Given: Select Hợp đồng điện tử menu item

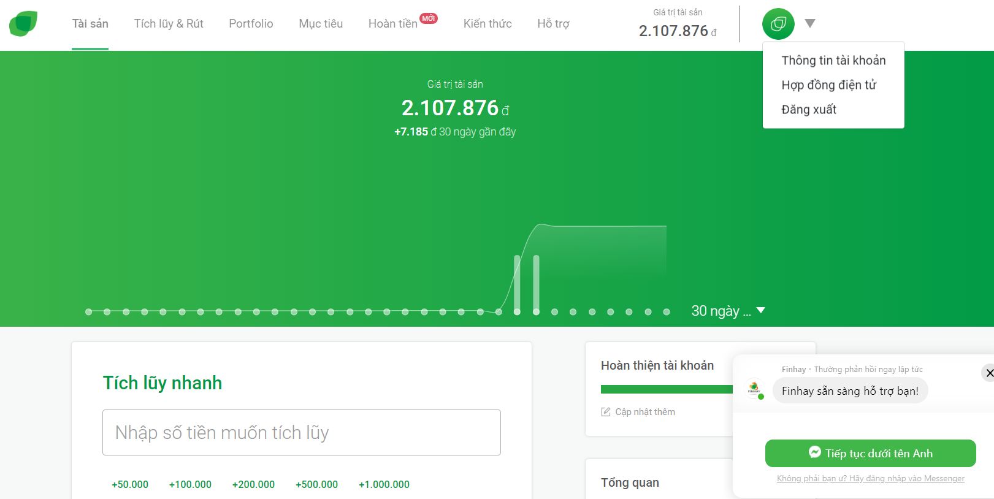Looking at the screenshot, I should pyautogui.click(x=828, y=85).
